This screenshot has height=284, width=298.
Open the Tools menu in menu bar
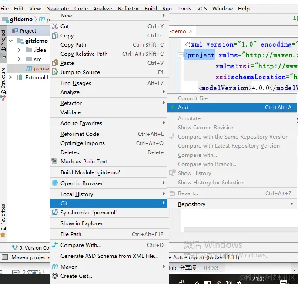[x=184, y=9]
